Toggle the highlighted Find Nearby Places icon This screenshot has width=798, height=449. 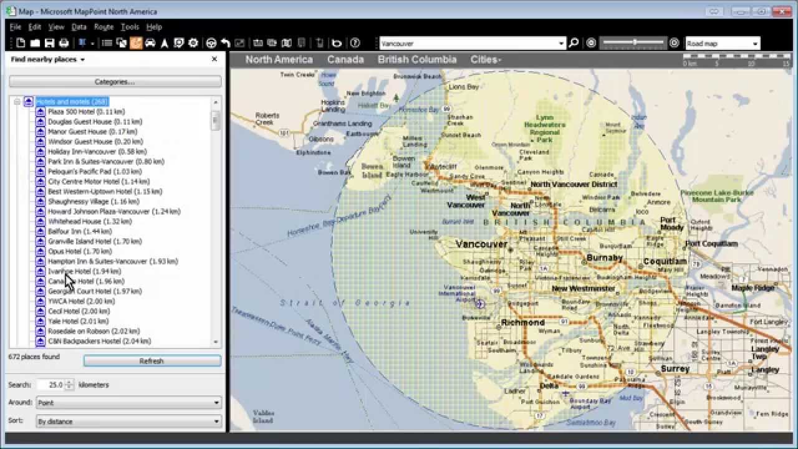[136, 43]
